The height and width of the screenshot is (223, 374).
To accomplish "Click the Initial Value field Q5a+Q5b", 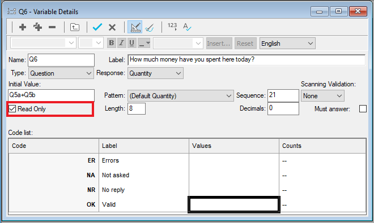I will click(x=51, y=95).
